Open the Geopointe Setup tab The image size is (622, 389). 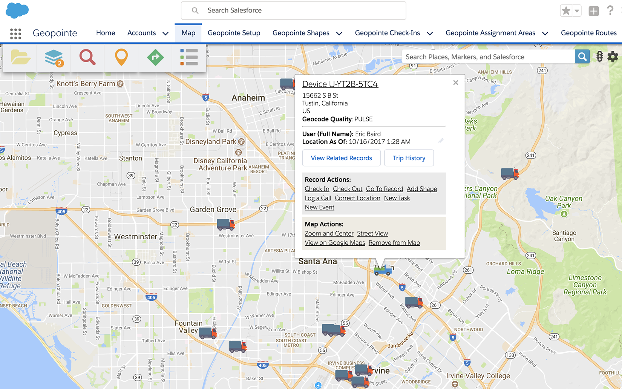(x=234, y=33)
